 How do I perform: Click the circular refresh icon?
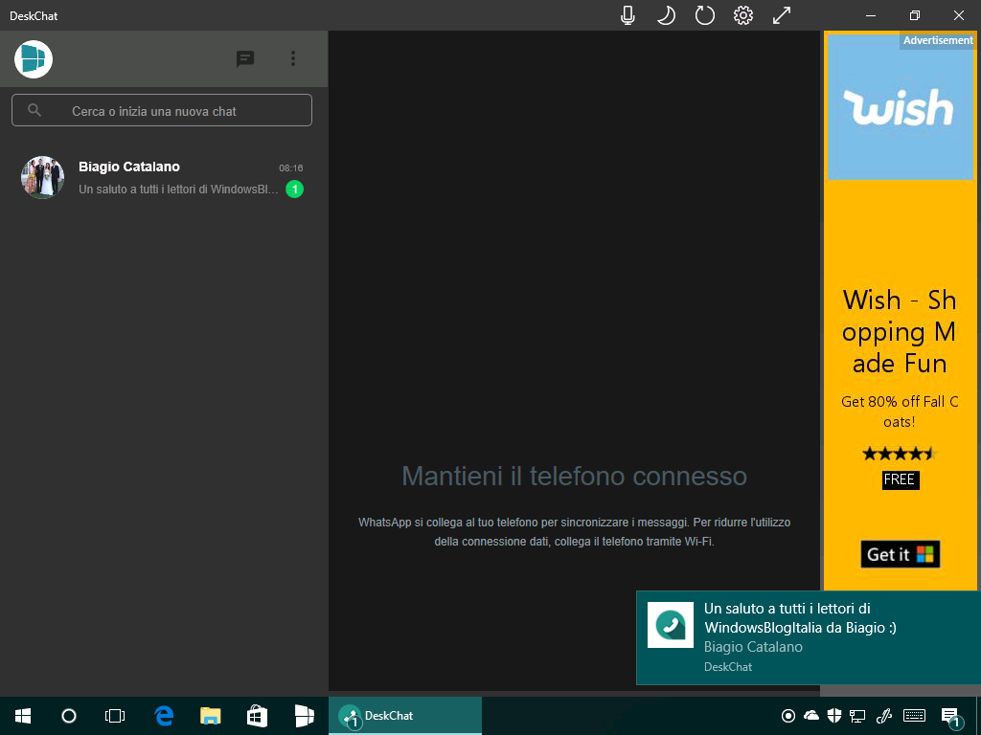click(704, 15)
